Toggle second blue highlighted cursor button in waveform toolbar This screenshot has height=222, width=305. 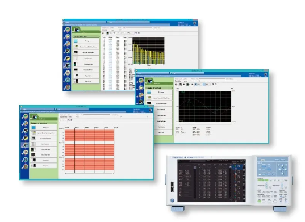pyautogui.click(x=204, y=85)
